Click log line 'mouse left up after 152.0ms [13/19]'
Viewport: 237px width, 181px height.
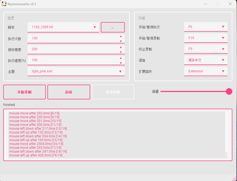[x=36, y=132]
